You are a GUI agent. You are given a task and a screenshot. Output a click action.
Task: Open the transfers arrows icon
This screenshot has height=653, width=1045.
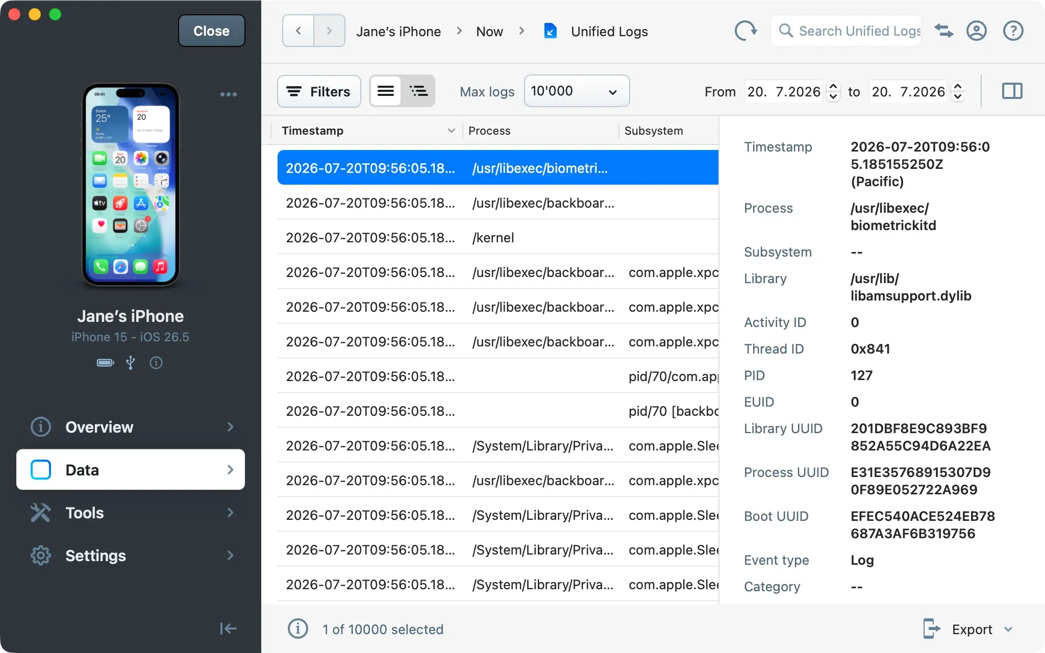[x=944, y=31]
